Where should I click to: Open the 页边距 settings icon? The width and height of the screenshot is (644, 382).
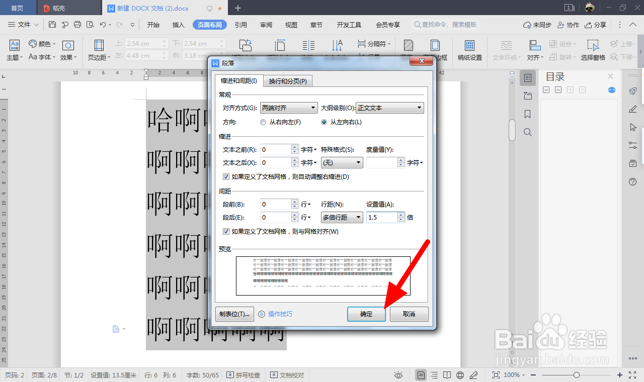tap(98, 48)
